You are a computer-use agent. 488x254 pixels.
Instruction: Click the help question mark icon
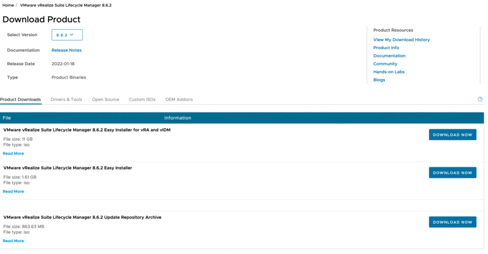pos(480,99)
